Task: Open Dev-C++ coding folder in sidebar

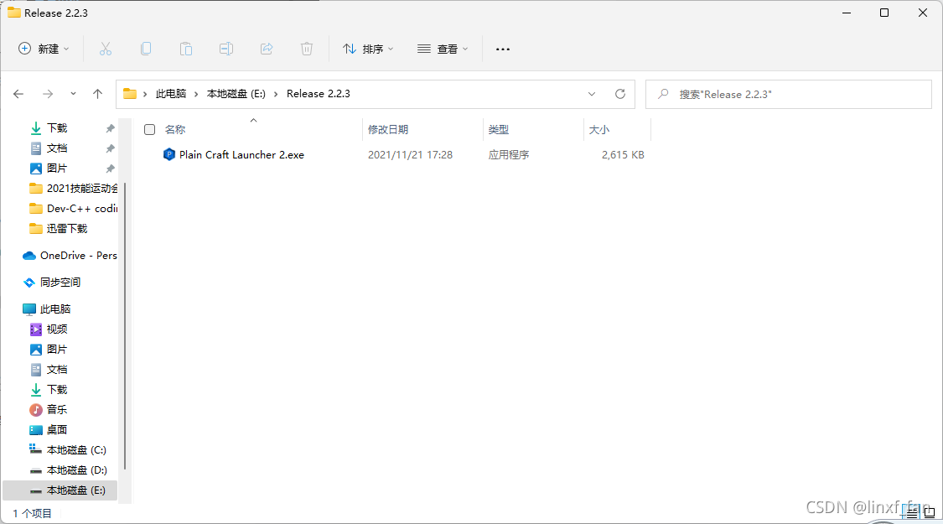Action: click(x=74, y=208)
